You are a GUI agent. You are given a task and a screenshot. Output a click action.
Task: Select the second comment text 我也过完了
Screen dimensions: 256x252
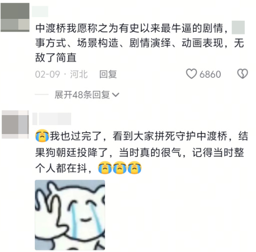point(142,151)
